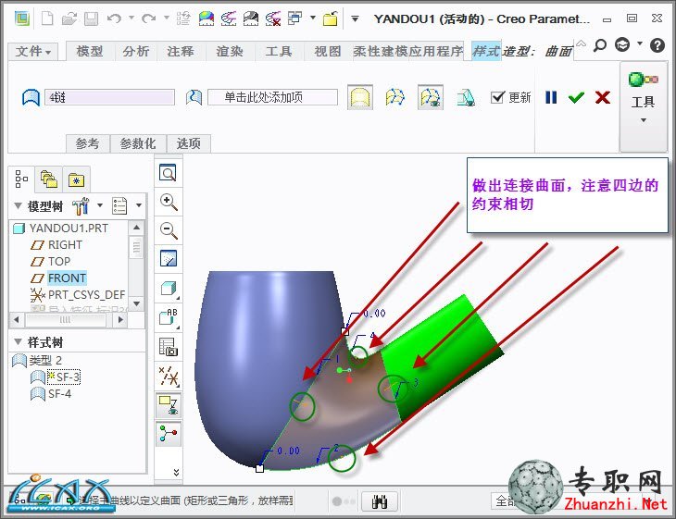Collapse the 模型树 section

[x=19, y=206]
